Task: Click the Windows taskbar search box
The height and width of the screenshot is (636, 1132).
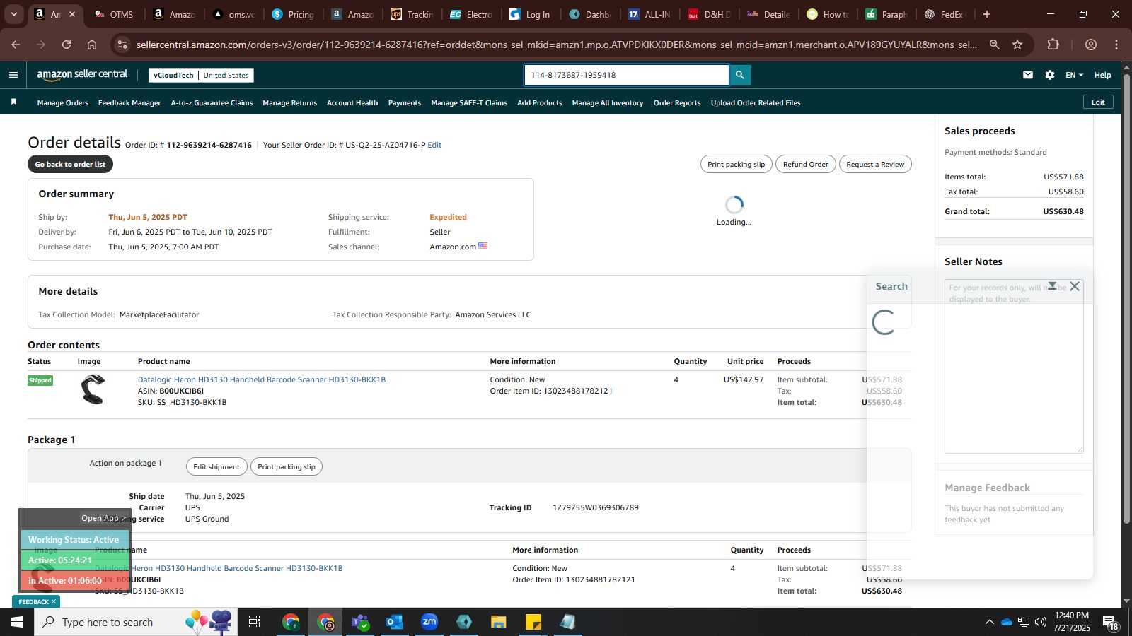Action: click(x=134, y=622)
